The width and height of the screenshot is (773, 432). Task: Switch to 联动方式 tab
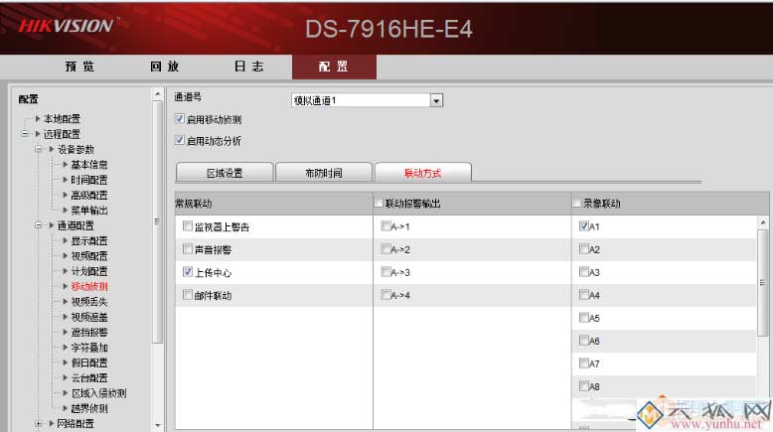coord(423,173)
